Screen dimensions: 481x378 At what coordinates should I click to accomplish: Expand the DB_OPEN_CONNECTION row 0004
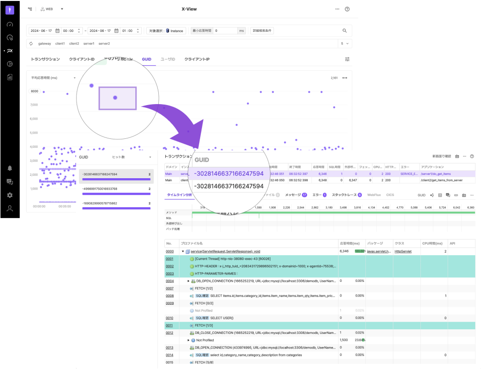(x=188, y=281)
